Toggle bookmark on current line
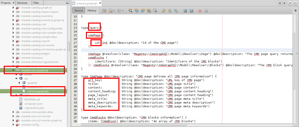The width and height of the screenshot is (299, 127). 176,11
